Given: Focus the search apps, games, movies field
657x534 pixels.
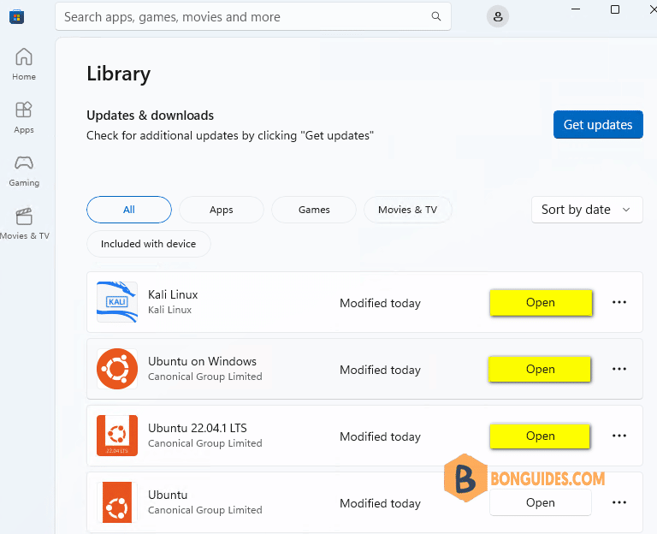Looking at the screenshot, I should pos(253,17).
